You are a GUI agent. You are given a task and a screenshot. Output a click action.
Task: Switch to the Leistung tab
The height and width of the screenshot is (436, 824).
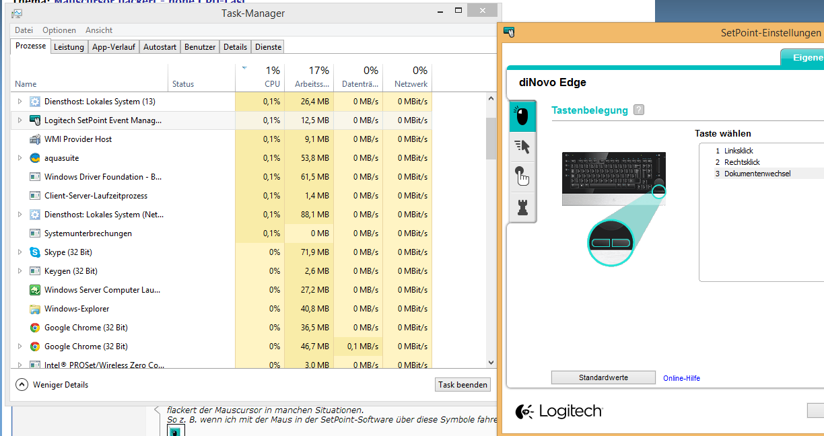[69, 47]
